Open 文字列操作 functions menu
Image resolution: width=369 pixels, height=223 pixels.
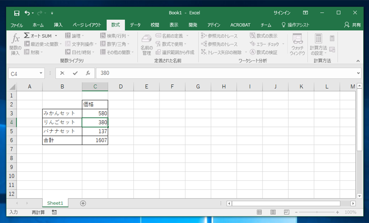click(x=81, y=44)
